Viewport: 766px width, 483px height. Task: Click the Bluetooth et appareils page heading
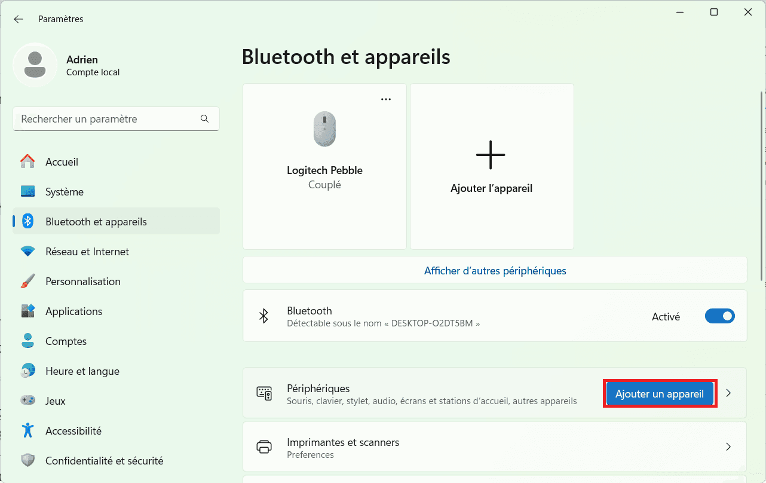(x=346, y=57)
